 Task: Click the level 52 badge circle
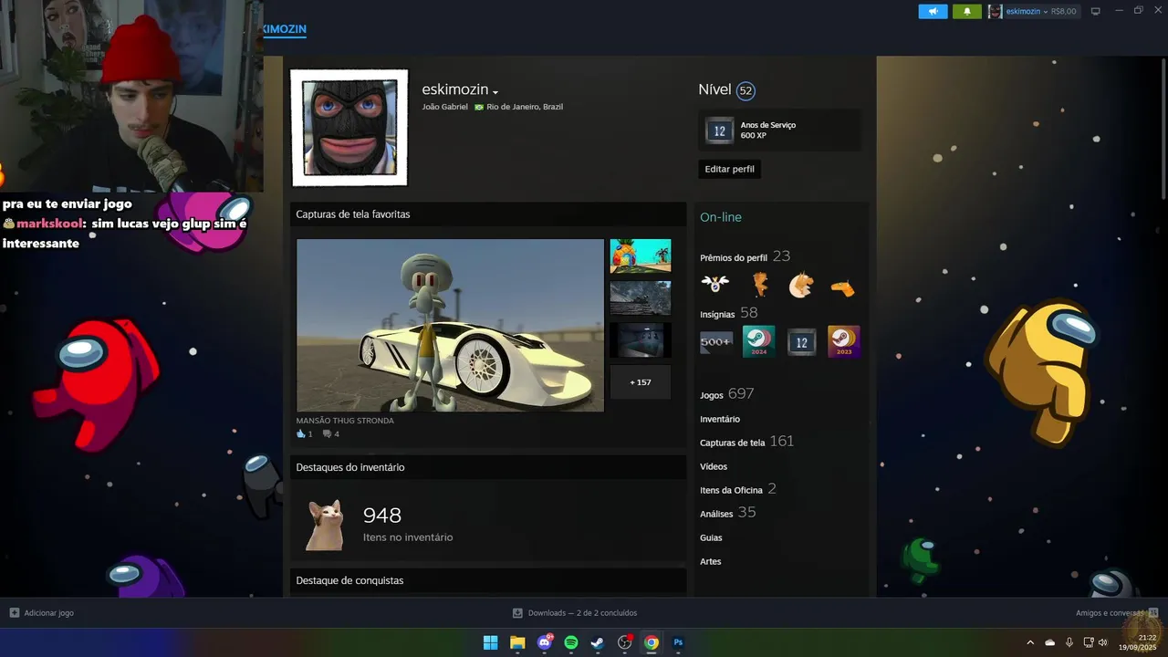pos(746,90)
